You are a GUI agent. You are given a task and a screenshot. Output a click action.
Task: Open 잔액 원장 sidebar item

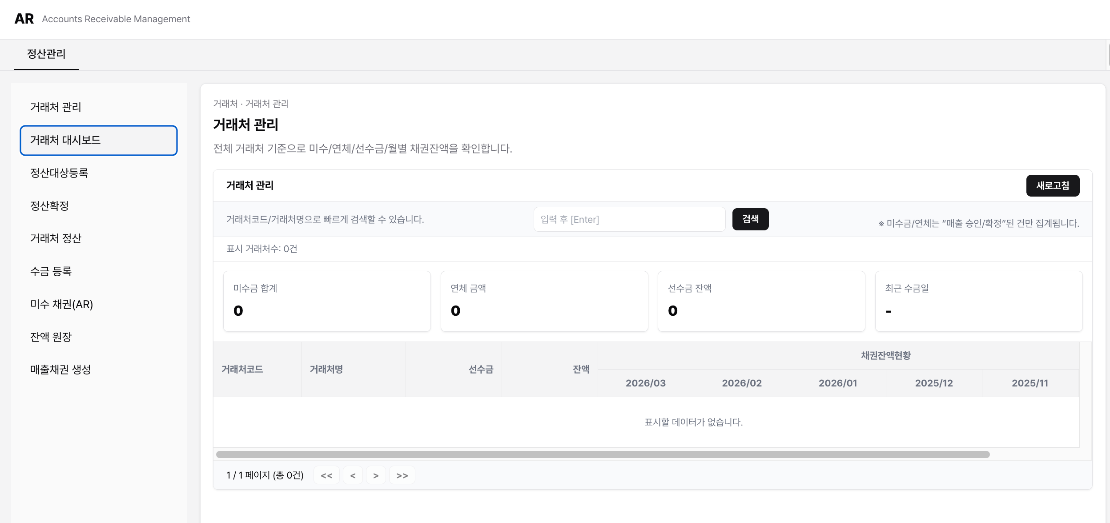51,337
